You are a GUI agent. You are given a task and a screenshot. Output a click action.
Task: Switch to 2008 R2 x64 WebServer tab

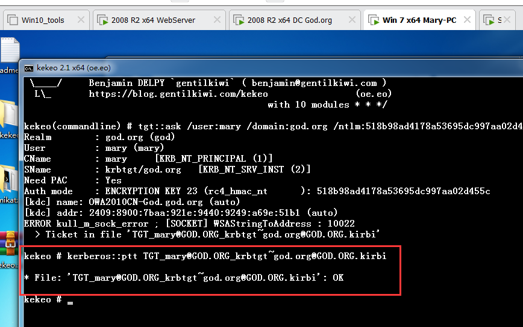[153, 20]
